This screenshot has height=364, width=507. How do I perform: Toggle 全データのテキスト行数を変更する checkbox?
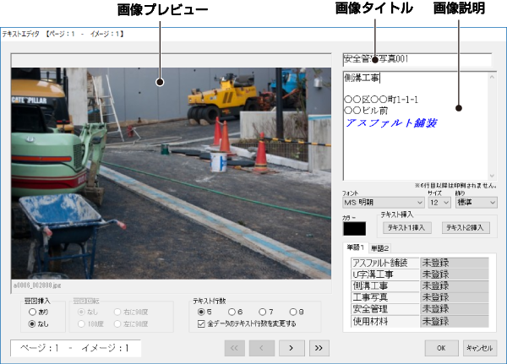201,323
